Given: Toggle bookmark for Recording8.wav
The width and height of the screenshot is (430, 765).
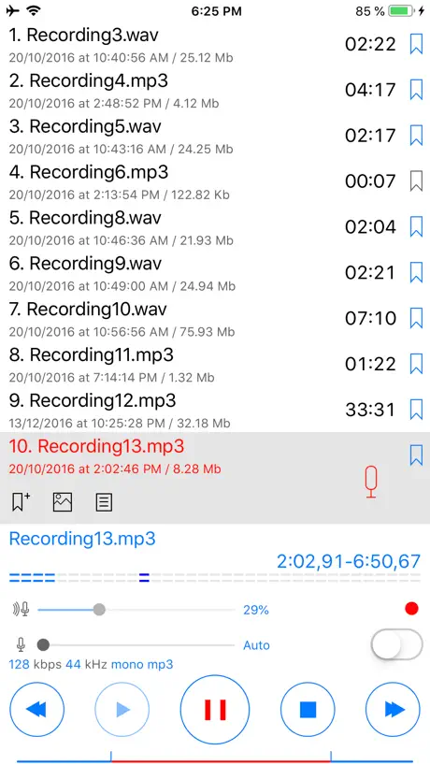Looking at the screenshot, I should 416,227.
